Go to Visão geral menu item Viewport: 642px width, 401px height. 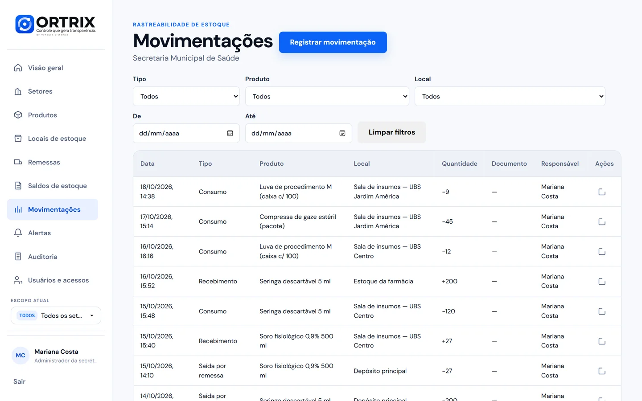click(53, 68)
